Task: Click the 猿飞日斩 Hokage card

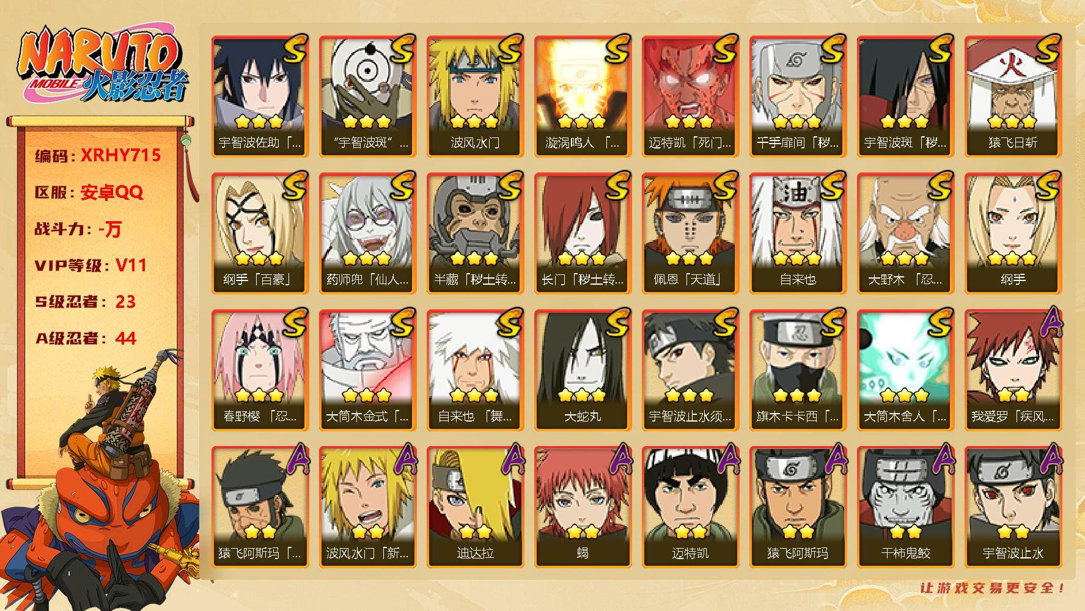Action: click(1013, 97)
